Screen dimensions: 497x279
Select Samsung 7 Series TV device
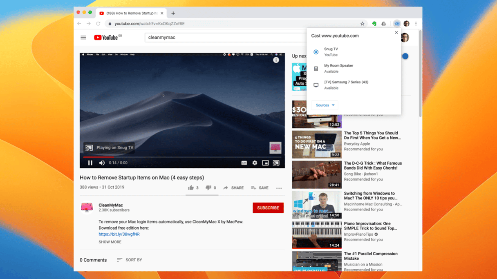[x=346, y=85]
